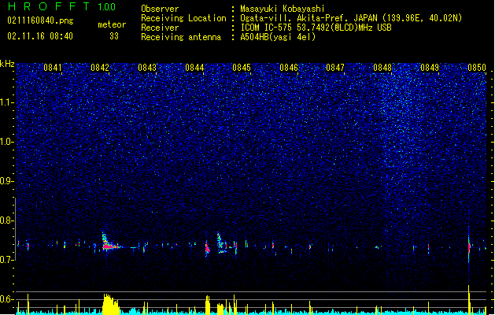Click the HROFFT 1.00 title text
495x315 pixels.
[x=61, y=6]
